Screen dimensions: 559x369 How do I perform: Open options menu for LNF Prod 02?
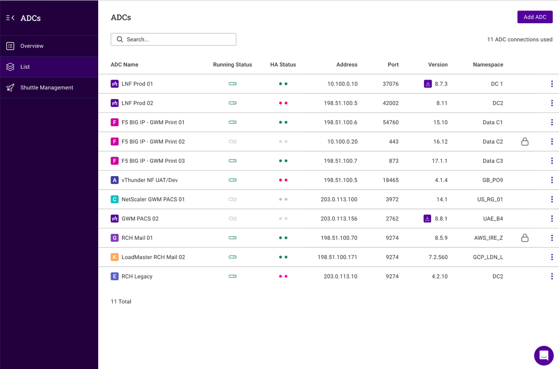(552, 103)
